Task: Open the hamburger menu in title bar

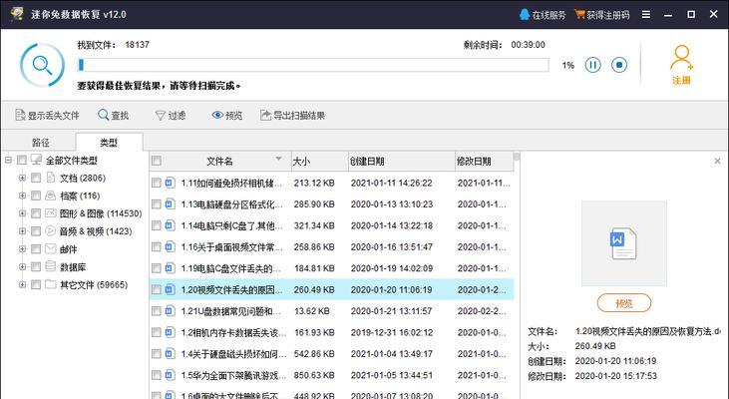Action: pyautogui.click(x=646, y=14)
